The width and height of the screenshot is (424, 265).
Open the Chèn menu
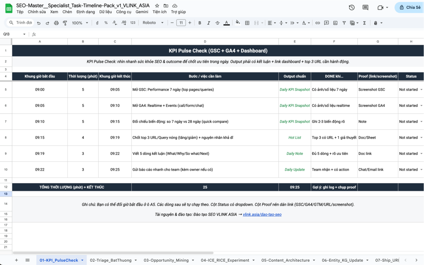click(x=67, y=12)
